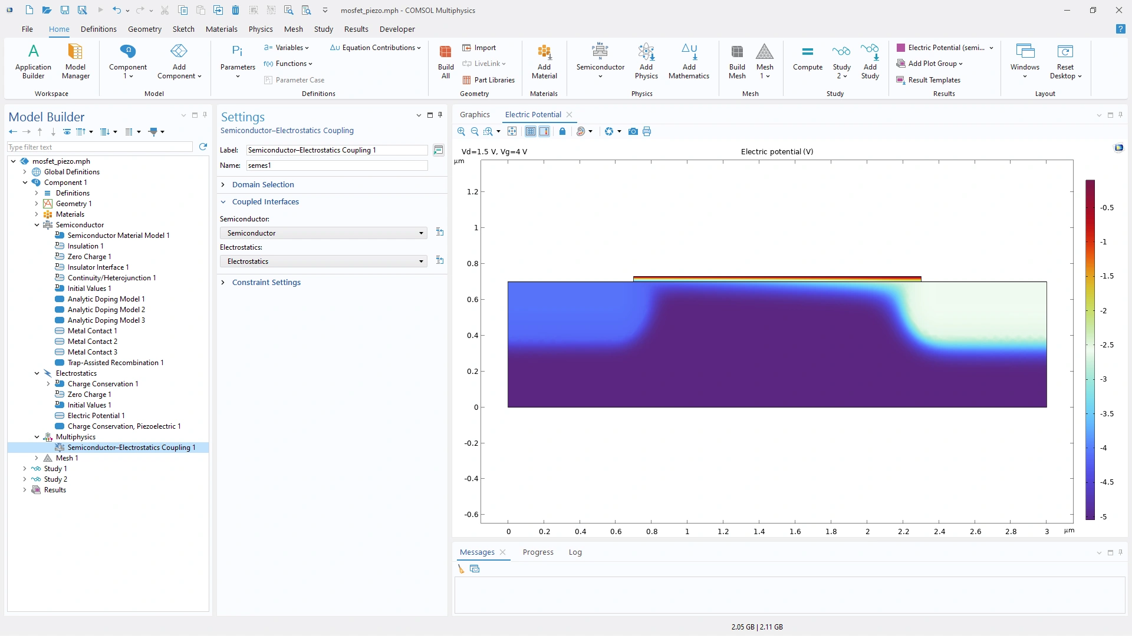Click the Add Material icon

[x=544, y=61]
